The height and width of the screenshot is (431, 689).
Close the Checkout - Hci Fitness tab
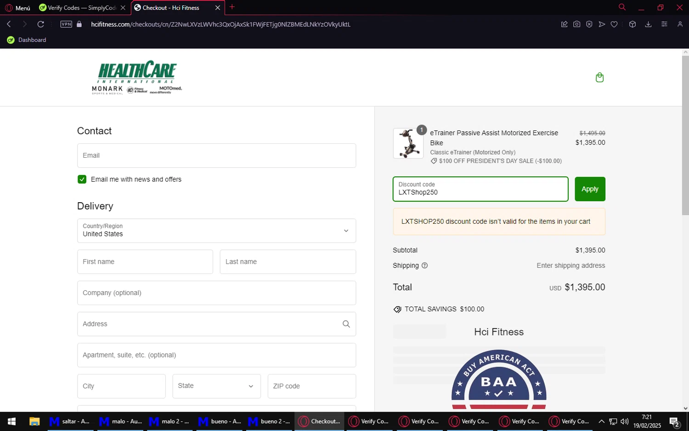218,8
